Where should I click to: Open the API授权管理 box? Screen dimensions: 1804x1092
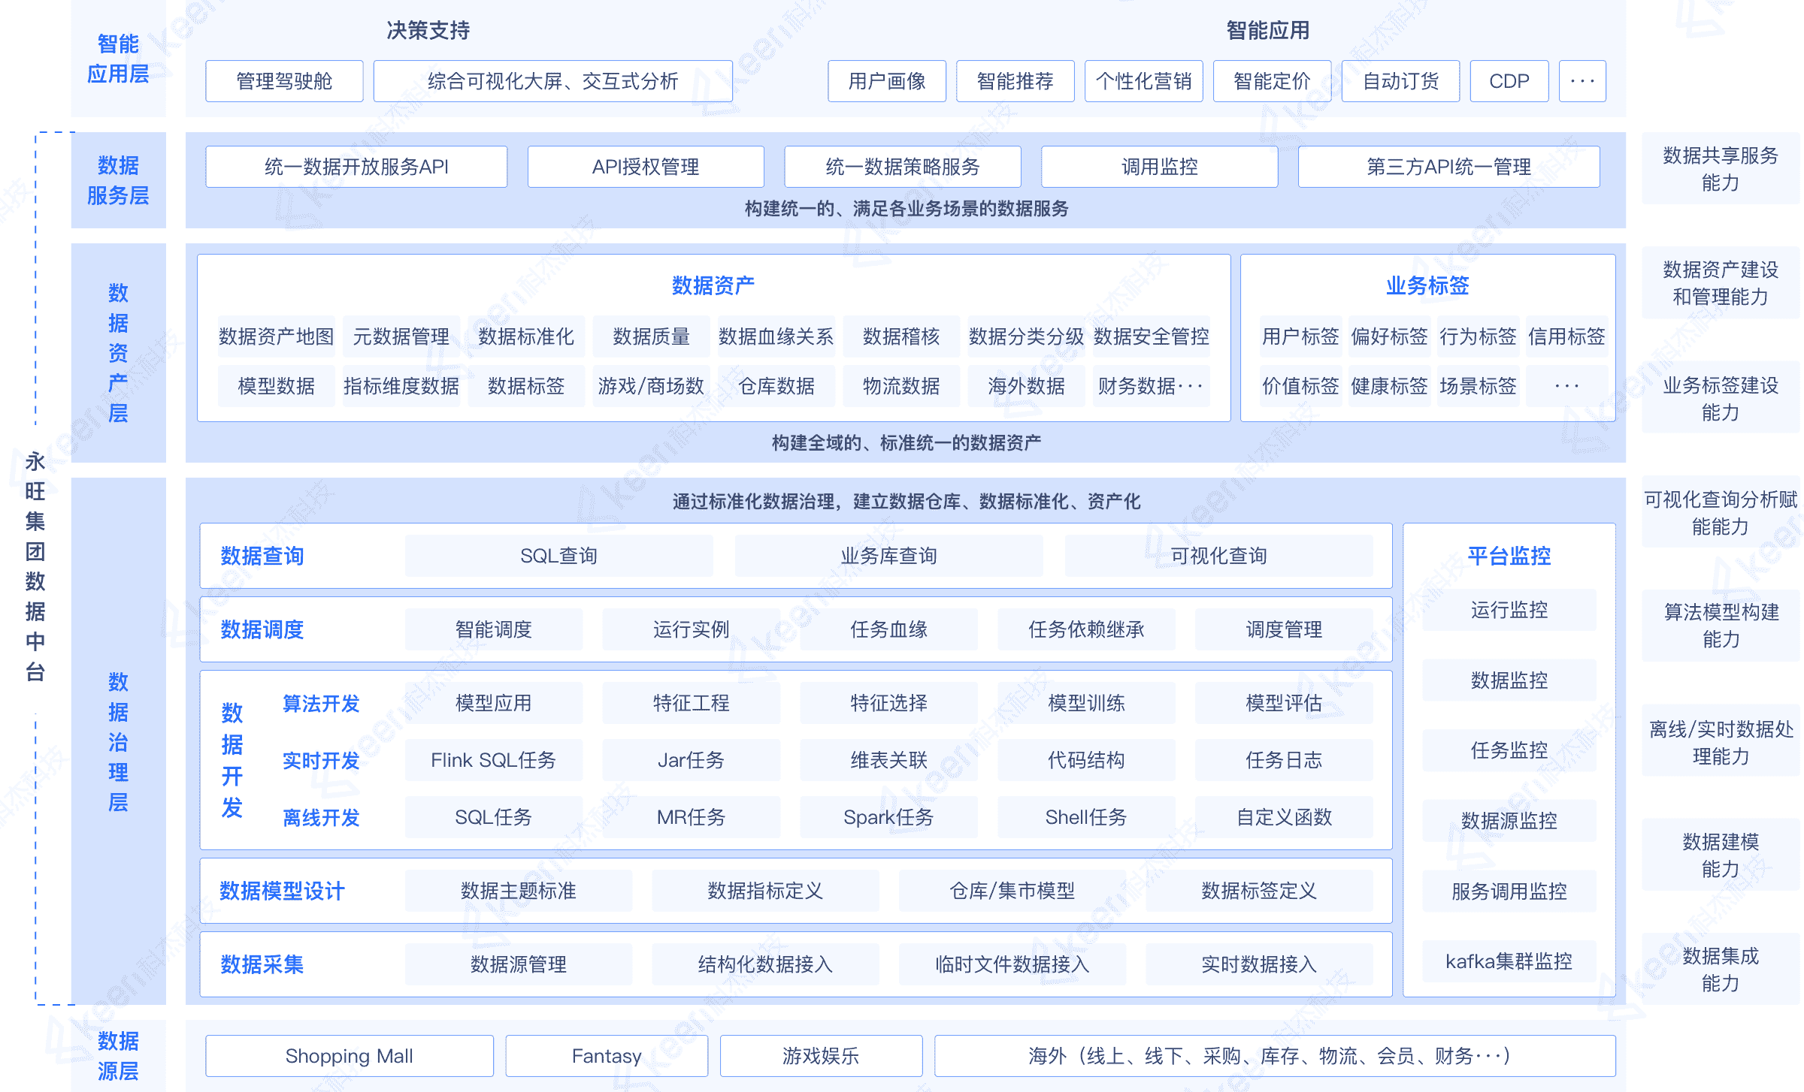[x=646, y=167]
